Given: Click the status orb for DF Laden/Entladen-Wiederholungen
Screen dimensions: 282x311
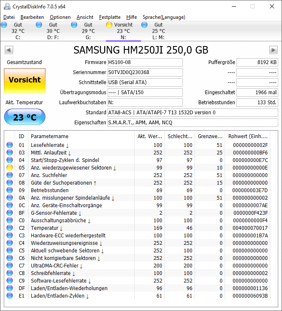Looking at the screenshot, I should [10, 288].
